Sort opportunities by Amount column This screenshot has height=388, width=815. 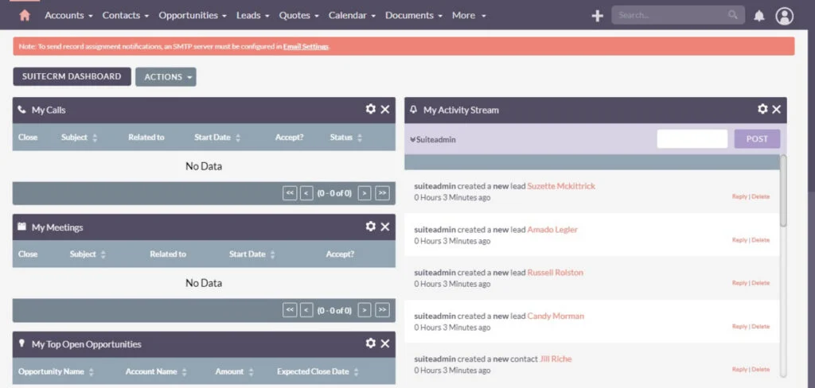coord(235,371)
